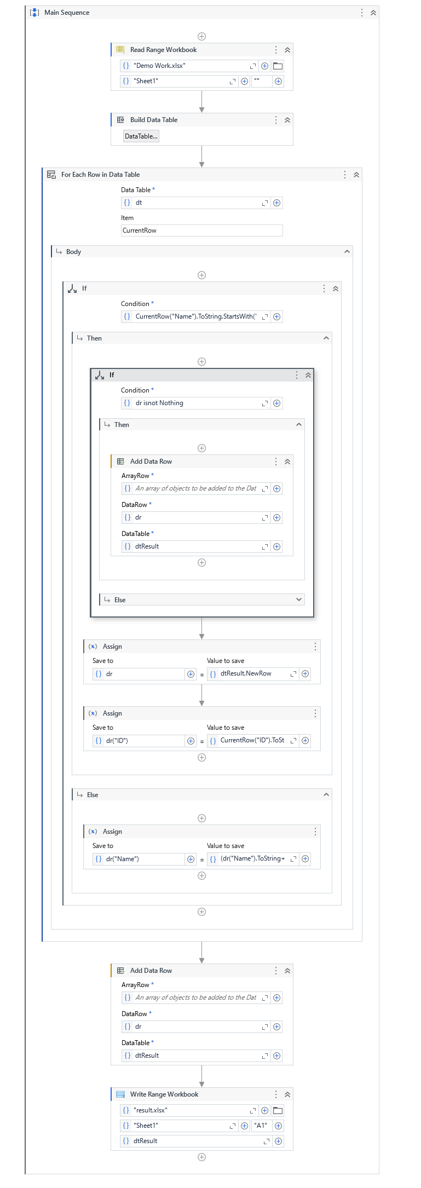The width and height of the screenshot is (421, 1188).
Task: Select the Write Range Workbook activity title
Action: pos(164,1094)
